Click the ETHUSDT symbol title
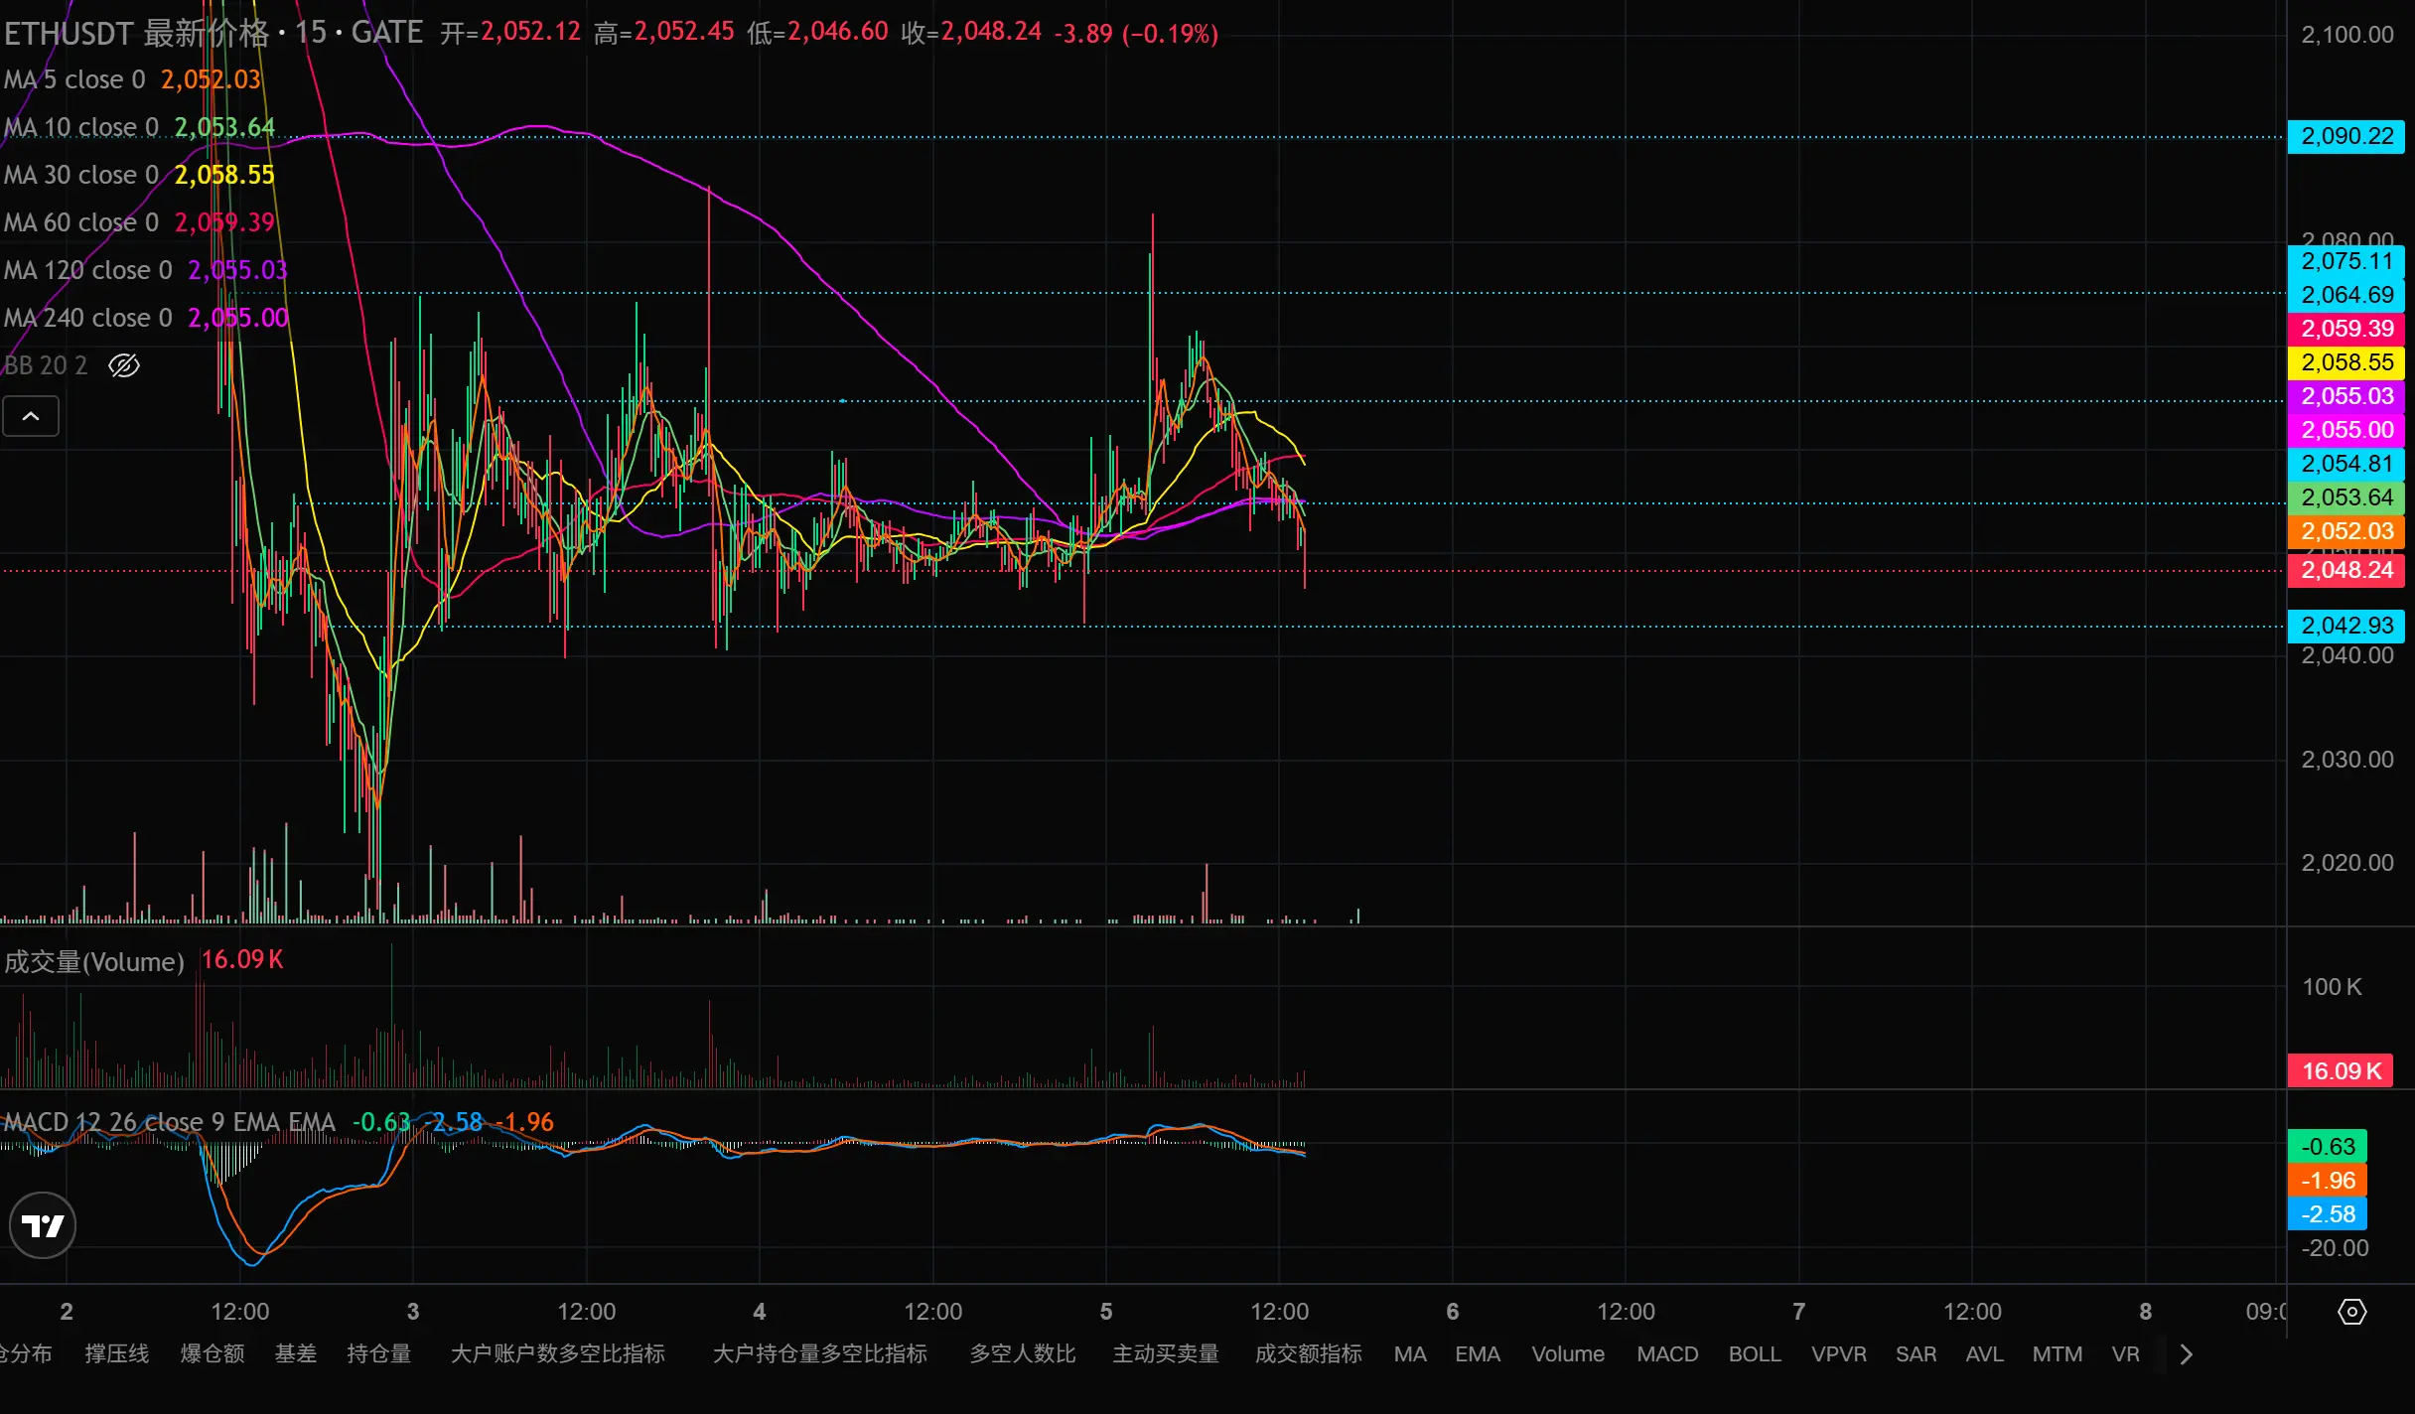The height and width of the screenshot is (1414, 2415). tap(68, 33)
